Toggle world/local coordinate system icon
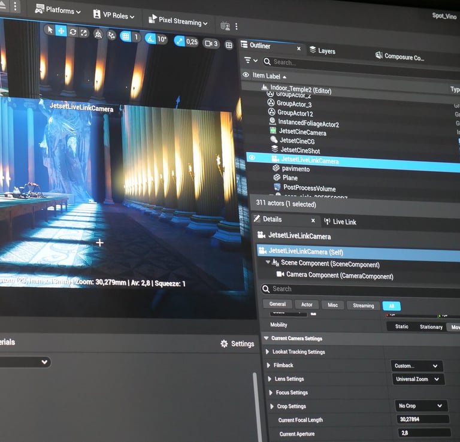The width and height of the screenshot is (460, 442). [98, 34]
